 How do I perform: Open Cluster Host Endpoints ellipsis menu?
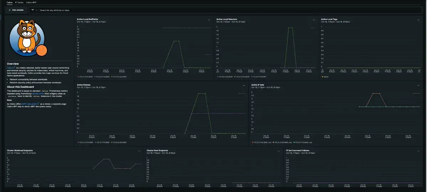tap(279, 151)
